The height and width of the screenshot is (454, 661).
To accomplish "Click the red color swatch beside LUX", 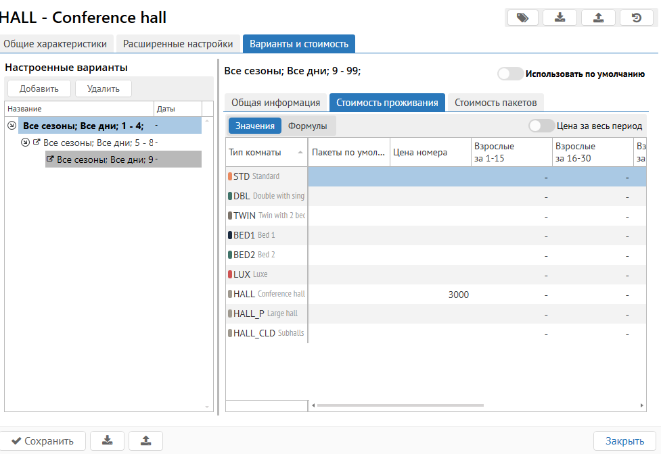I will (230, 275).
